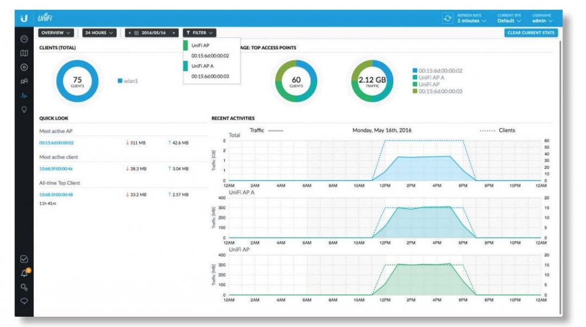Toggle 00:15:6d:00:00:03 in filter list
Viewport: 586px width, 327px height.
[x=212, y=76]
